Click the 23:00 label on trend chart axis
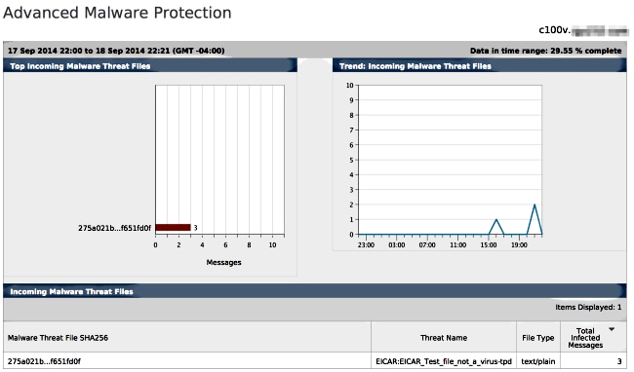The width and height of the screenshot is (634, 372). point(366,244)
